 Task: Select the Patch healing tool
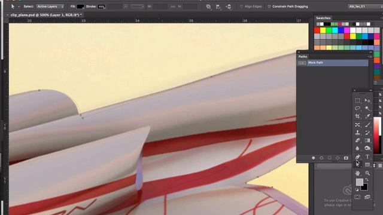(357, 125)
